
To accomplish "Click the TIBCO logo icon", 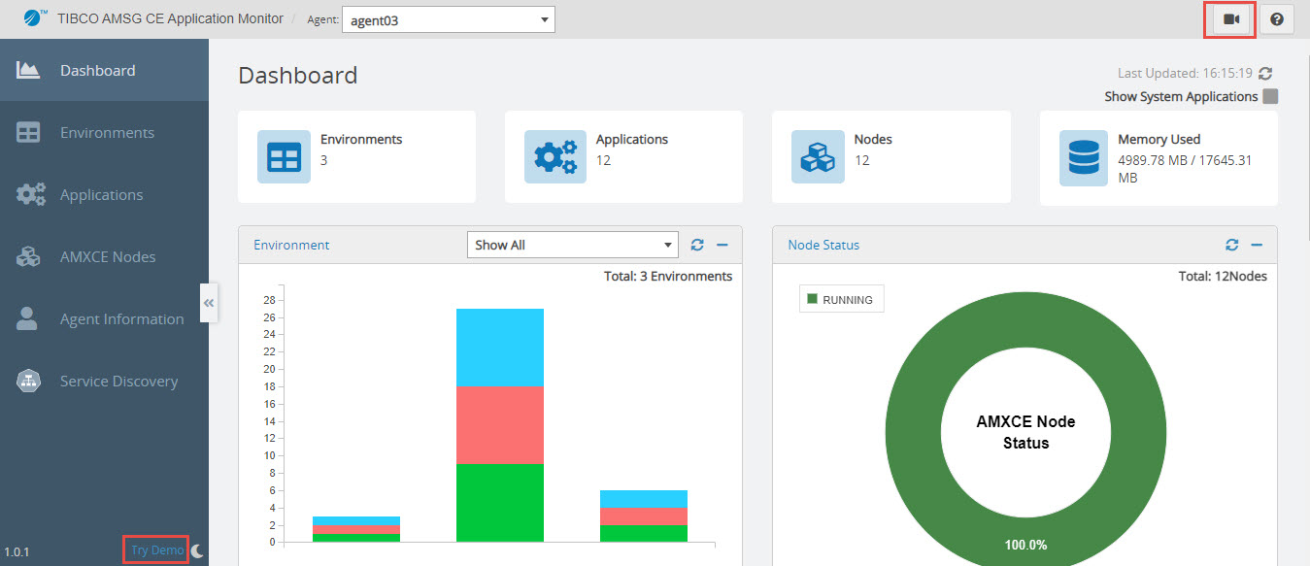I will tap(35, 17).
